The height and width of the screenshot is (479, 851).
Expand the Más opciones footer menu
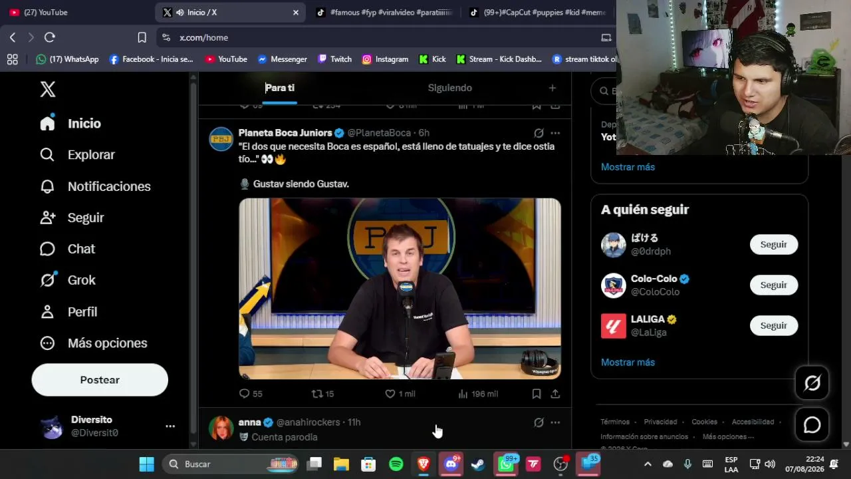[728, 436]
